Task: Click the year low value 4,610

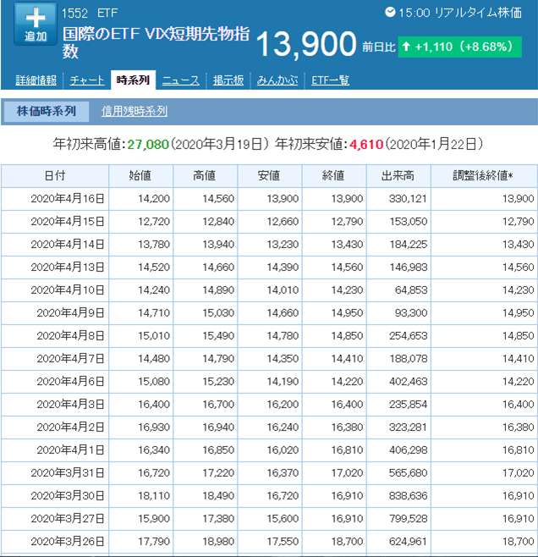Action: coord(366,145)
